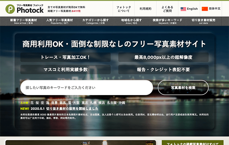The height and width of the screenshot is (145, 229).
Task: Click the 最高8,000px以上の超解像度 banner
Action: 164,57
